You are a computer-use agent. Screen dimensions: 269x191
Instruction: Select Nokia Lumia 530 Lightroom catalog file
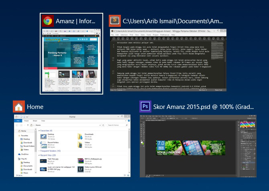click(90, 169)
